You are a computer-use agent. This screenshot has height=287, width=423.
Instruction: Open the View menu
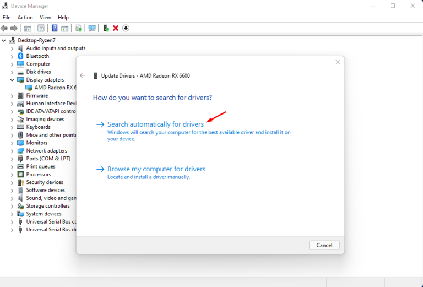pos(45,17)
